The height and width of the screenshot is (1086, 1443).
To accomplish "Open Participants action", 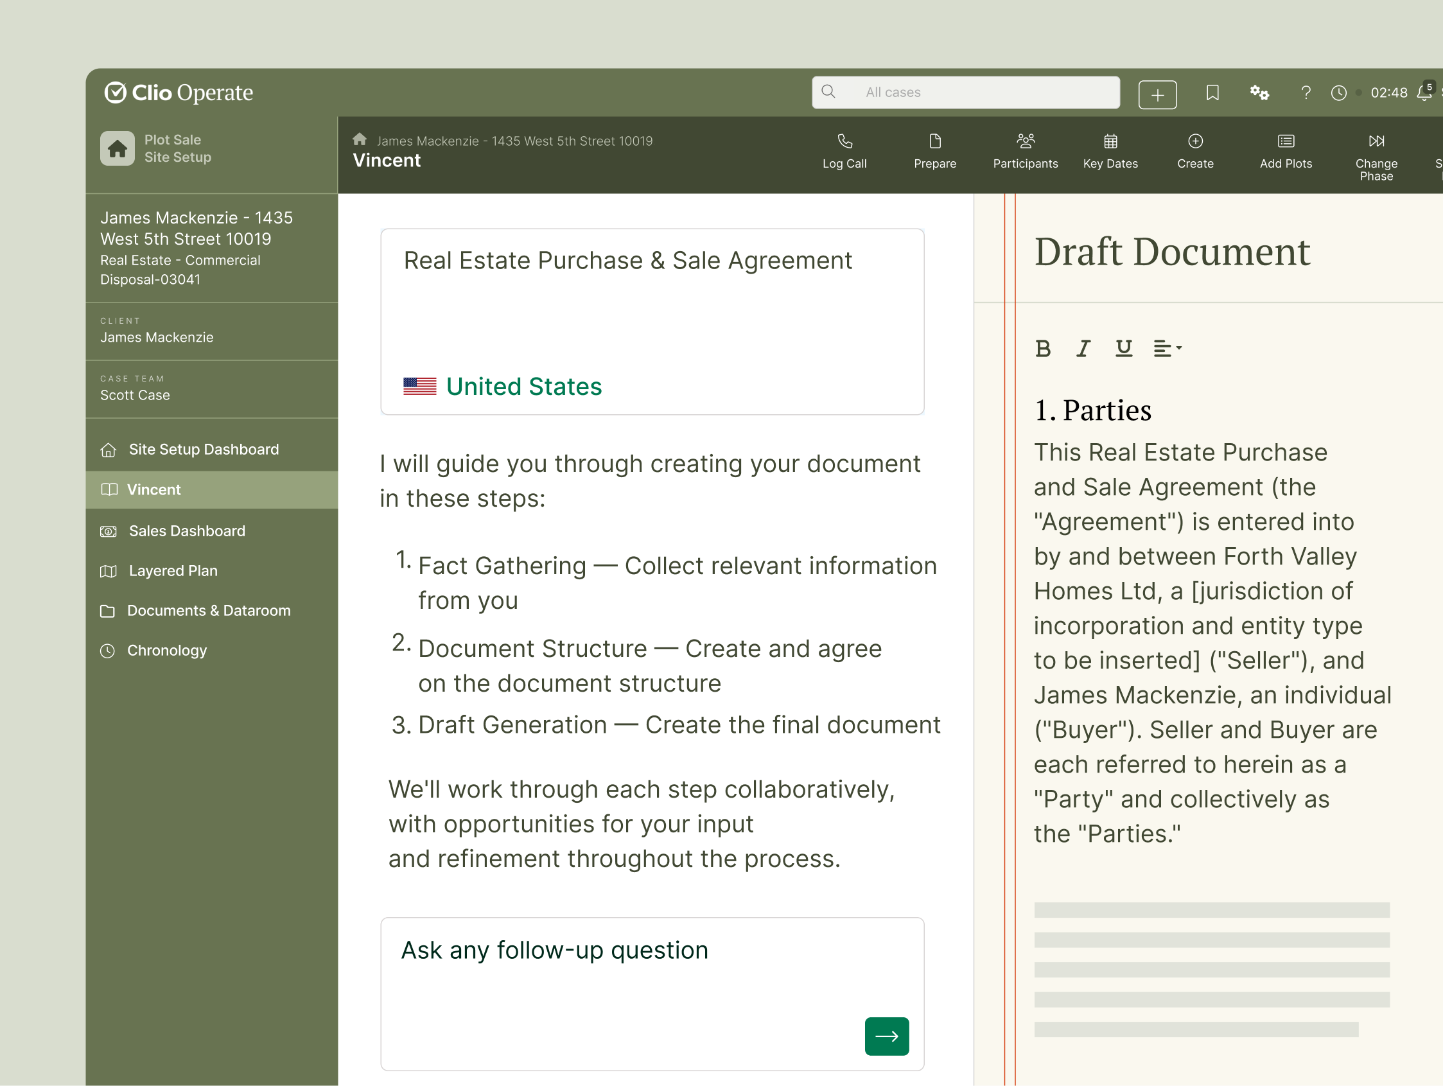I will coord(1025,152).
